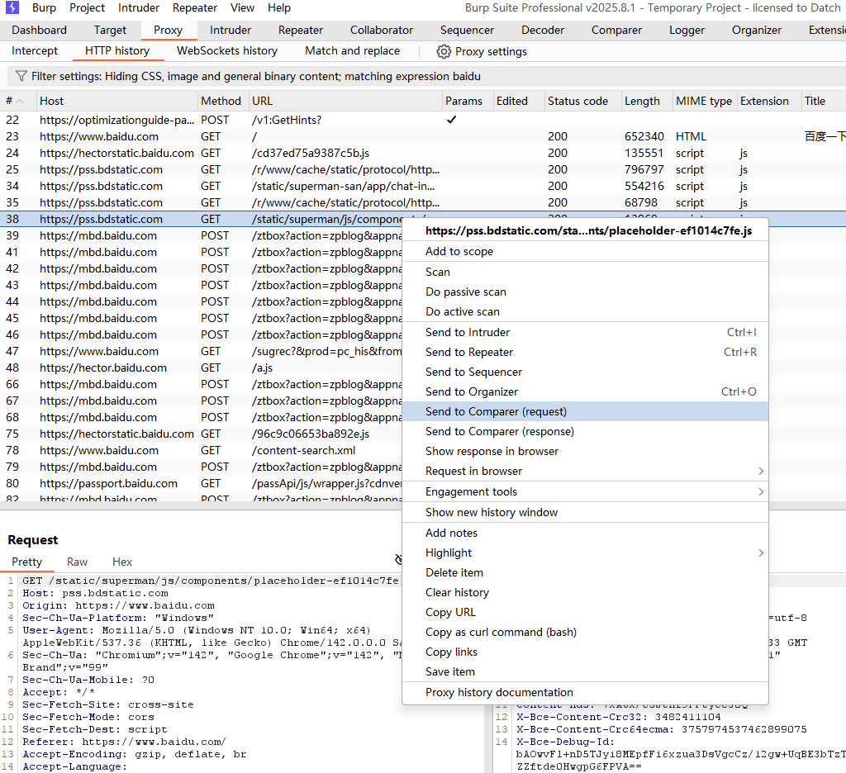Select row 80 passport.baidu.com
This screenshot has height=773, width=846.
(x=201, y=483)
